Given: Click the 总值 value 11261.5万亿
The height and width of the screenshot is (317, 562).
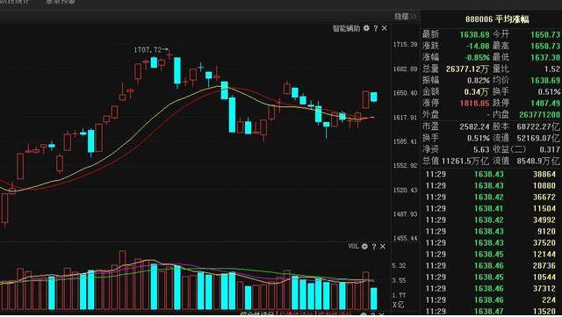Looking at the screenshot, I should [x=465, y=161].
